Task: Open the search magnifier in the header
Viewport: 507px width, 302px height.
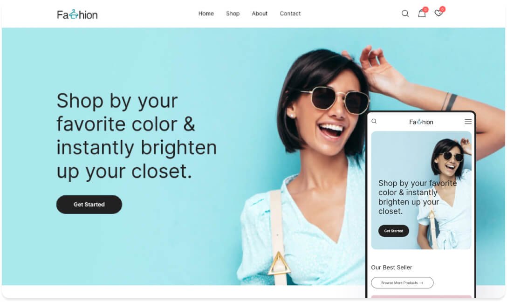Action: [x=405, y=14]
